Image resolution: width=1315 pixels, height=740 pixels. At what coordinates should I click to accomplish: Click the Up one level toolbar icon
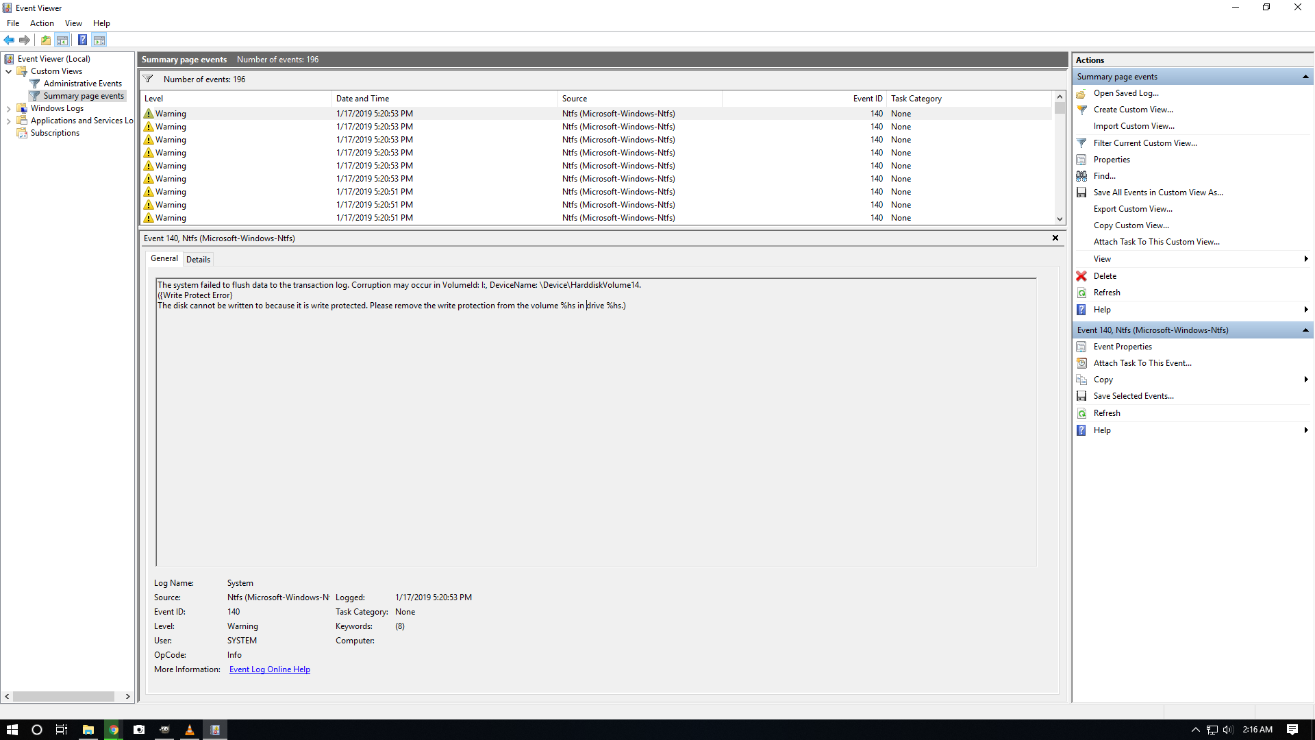click(46, 40)
